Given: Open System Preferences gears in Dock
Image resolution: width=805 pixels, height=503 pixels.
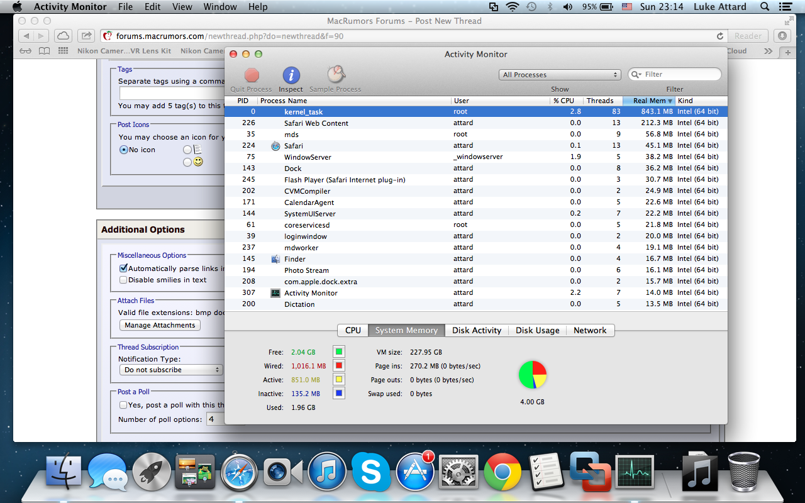Looking at the screenshot, I should [x=459, y=473].
